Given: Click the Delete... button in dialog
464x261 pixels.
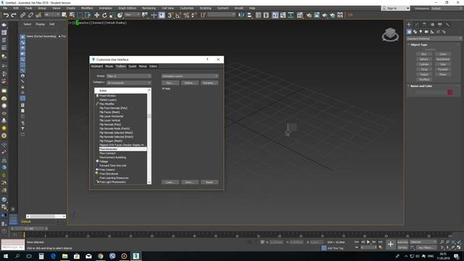Looking at the screenshot, I should (x=190, y=83).
